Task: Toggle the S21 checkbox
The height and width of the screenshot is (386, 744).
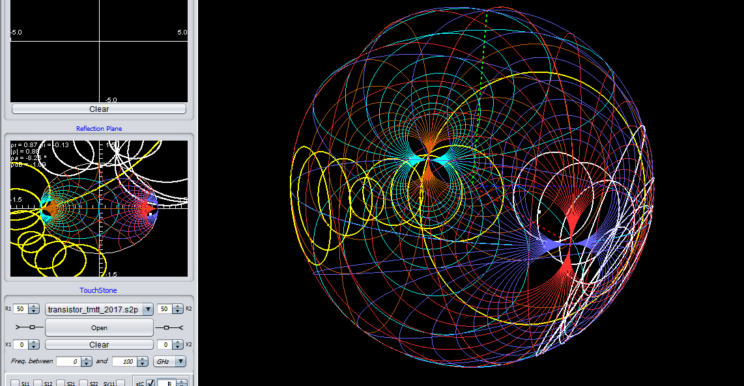Action: (61, 383)
